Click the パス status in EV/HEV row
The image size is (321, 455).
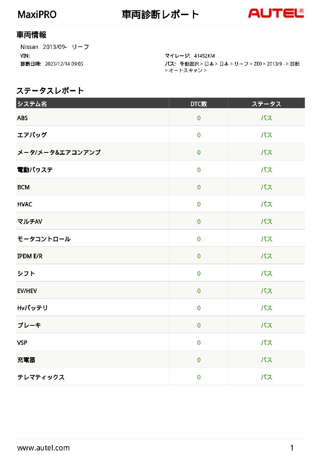tap(266, 291)
